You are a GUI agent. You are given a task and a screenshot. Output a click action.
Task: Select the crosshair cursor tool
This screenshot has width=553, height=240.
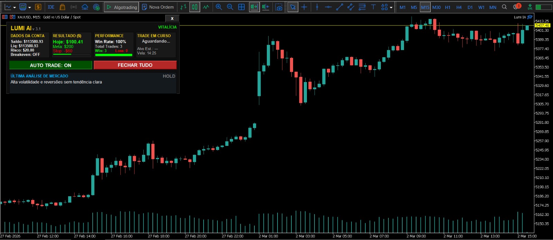tap(304, 7)
